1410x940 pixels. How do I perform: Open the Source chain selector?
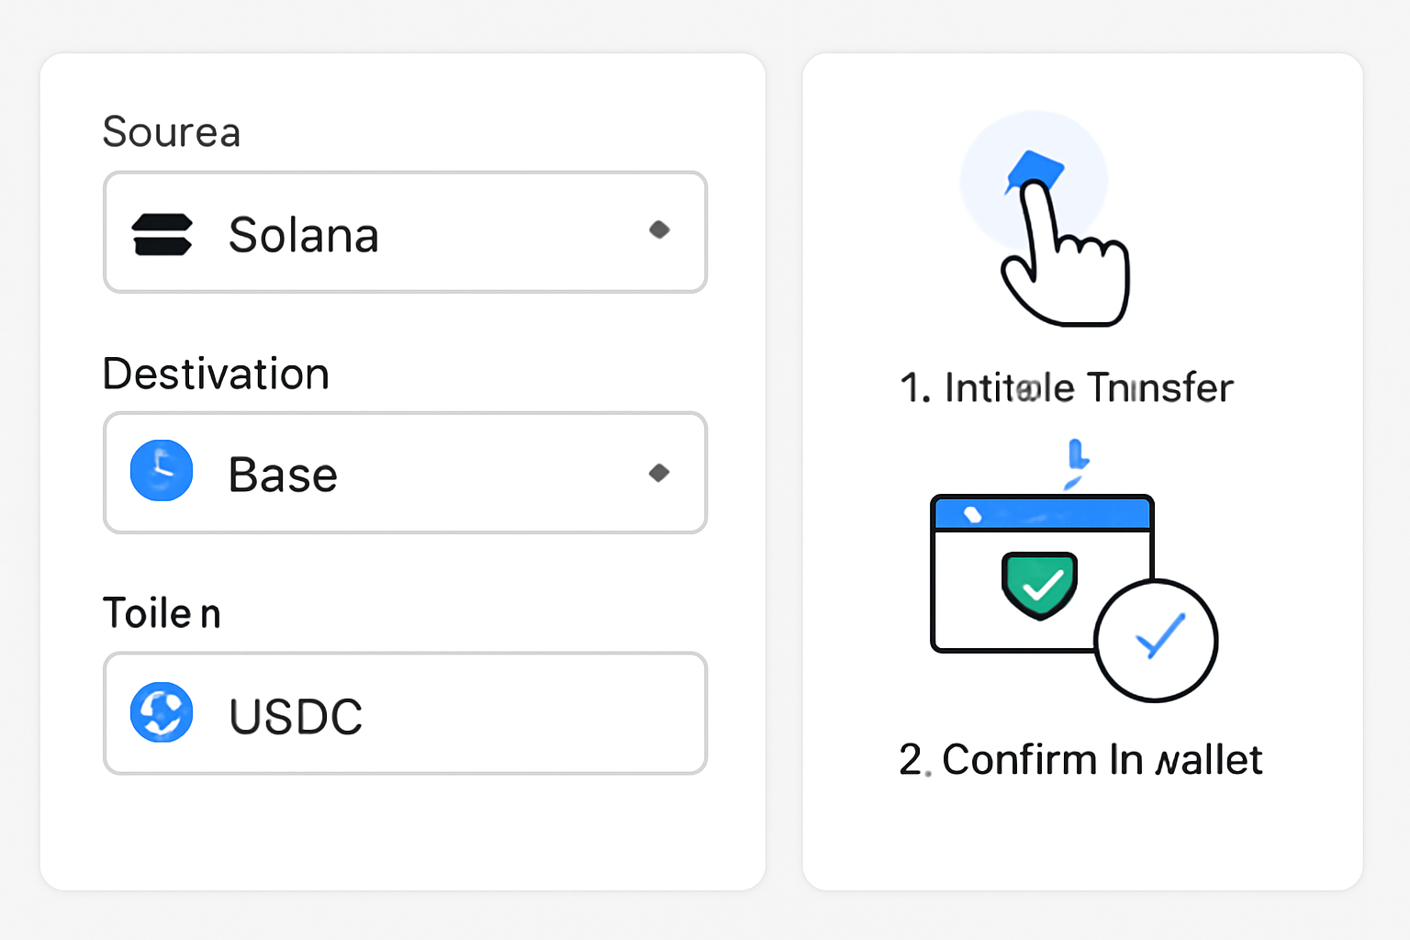coord(404,232)
